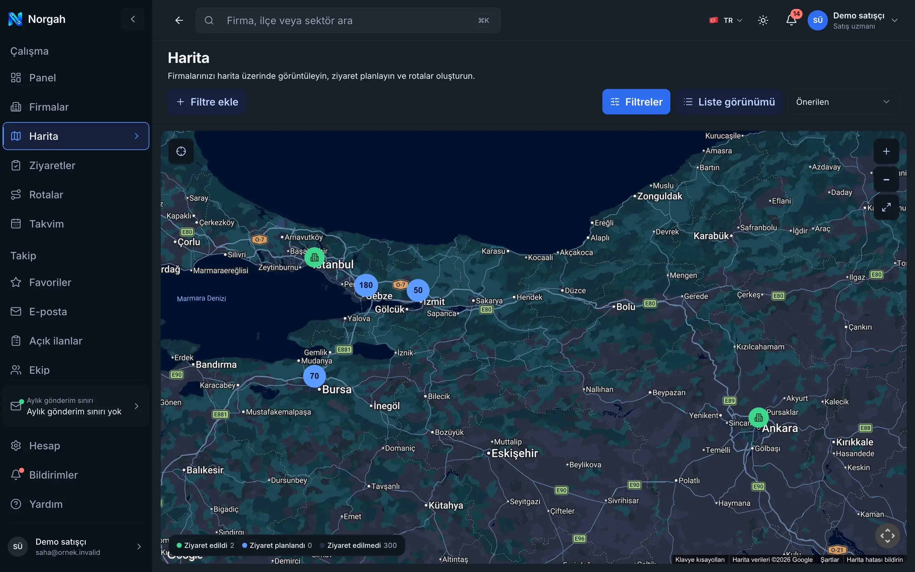Expand the Harita item chevron
The width and height of the screenshot is (915, 572).
(x=137, y=136)
